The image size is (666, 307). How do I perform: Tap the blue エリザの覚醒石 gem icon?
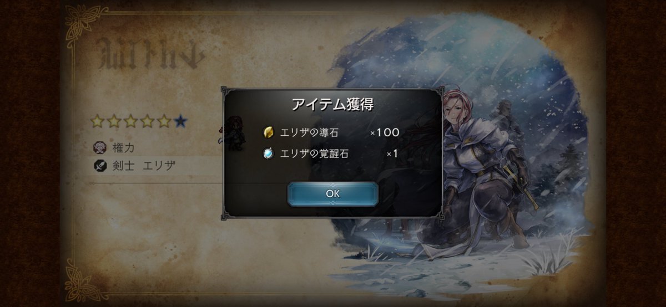tap(268, 153)
